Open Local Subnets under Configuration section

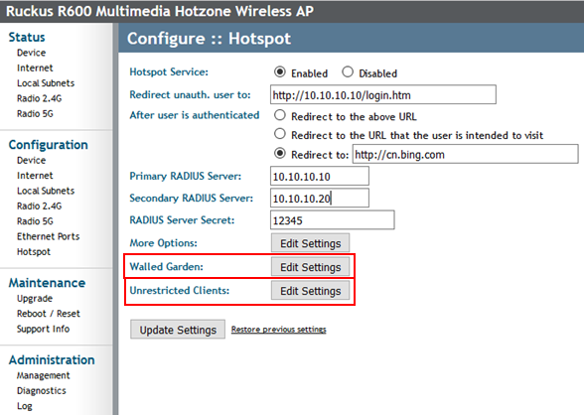click(46, 191)
